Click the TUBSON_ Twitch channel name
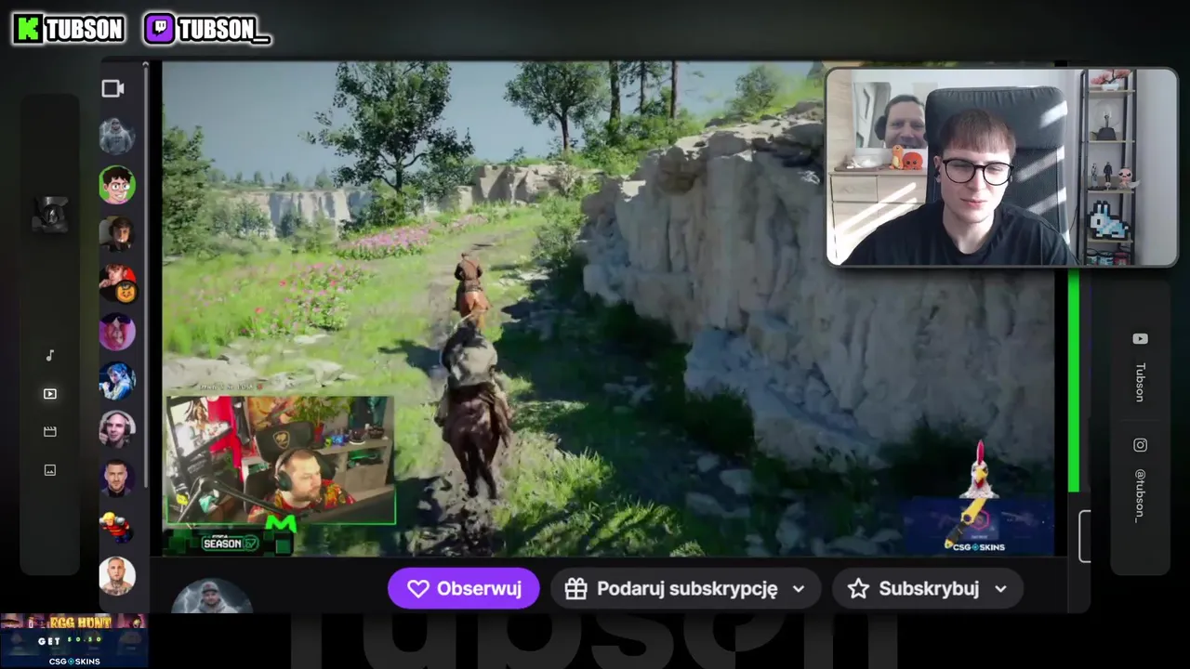Screen dimensions: 1190x669 point(224,30)
